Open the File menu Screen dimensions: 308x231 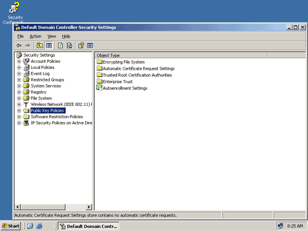(20, 36)
